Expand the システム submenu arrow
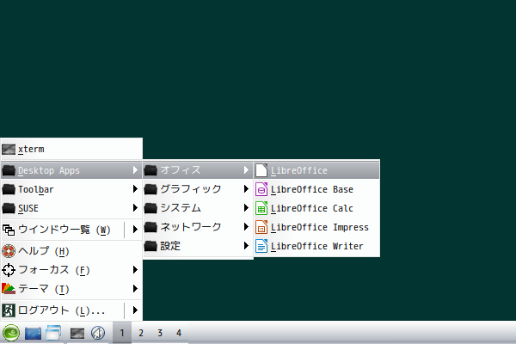The height and width of the screenshot is (344, 516). coord(246,208)
